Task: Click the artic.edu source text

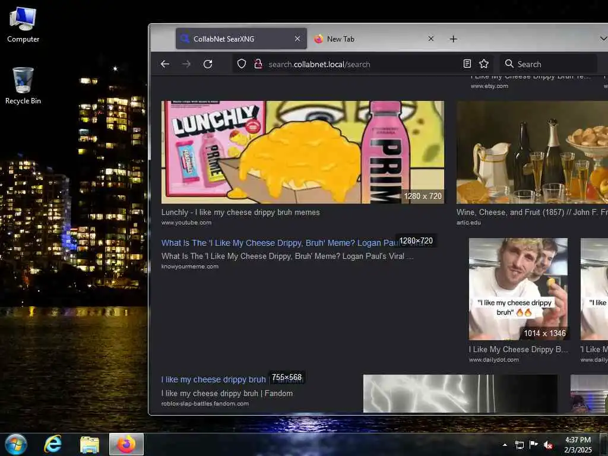Action: click(468, 223)
